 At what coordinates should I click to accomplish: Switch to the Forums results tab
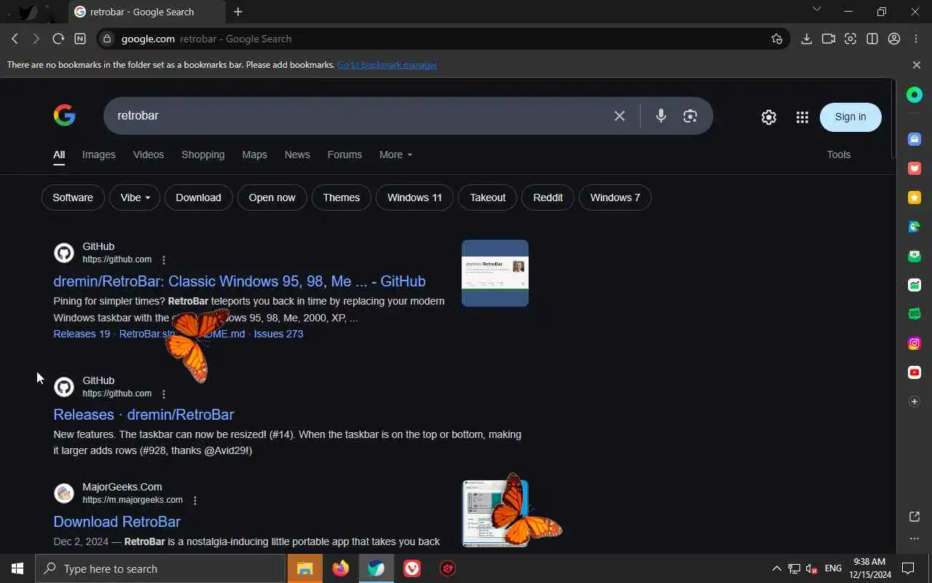(345, 154)
